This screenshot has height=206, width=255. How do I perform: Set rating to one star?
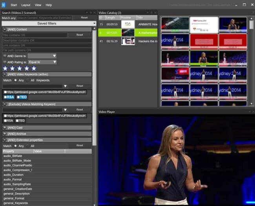pyautogui.click(x=5, y=69)
